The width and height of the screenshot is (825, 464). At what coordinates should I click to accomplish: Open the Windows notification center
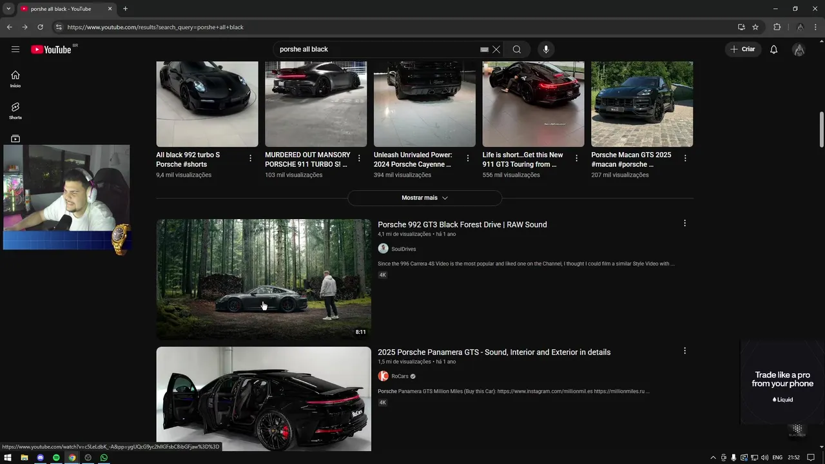point(811,458)
